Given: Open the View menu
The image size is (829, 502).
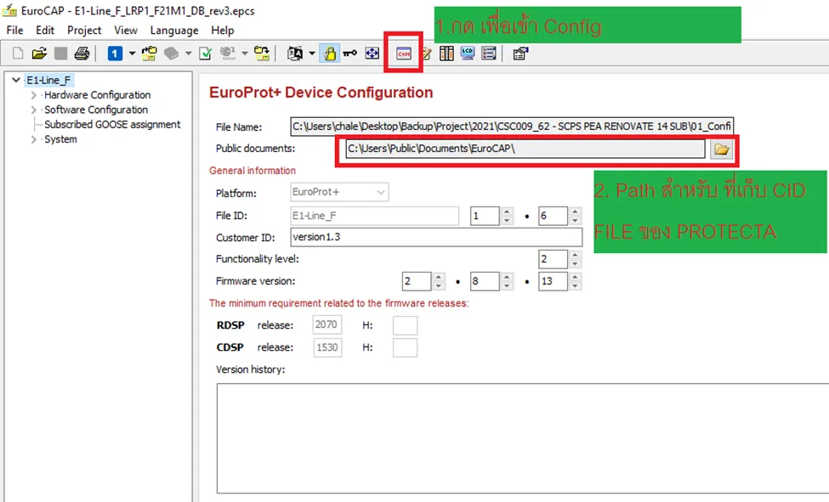Looking at the screenshot, I should 126,30.
